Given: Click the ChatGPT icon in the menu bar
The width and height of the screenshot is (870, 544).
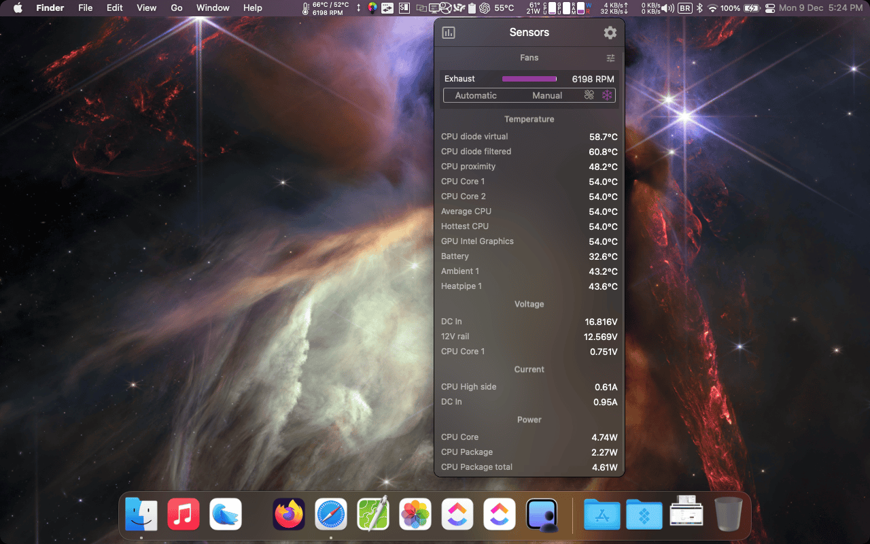Looking at the screenshot, I should click(484, 7).
